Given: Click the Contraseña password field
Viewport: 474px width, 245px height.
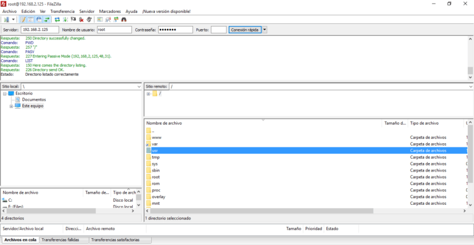Looking at the screenshot, I should tap(175, 30).
